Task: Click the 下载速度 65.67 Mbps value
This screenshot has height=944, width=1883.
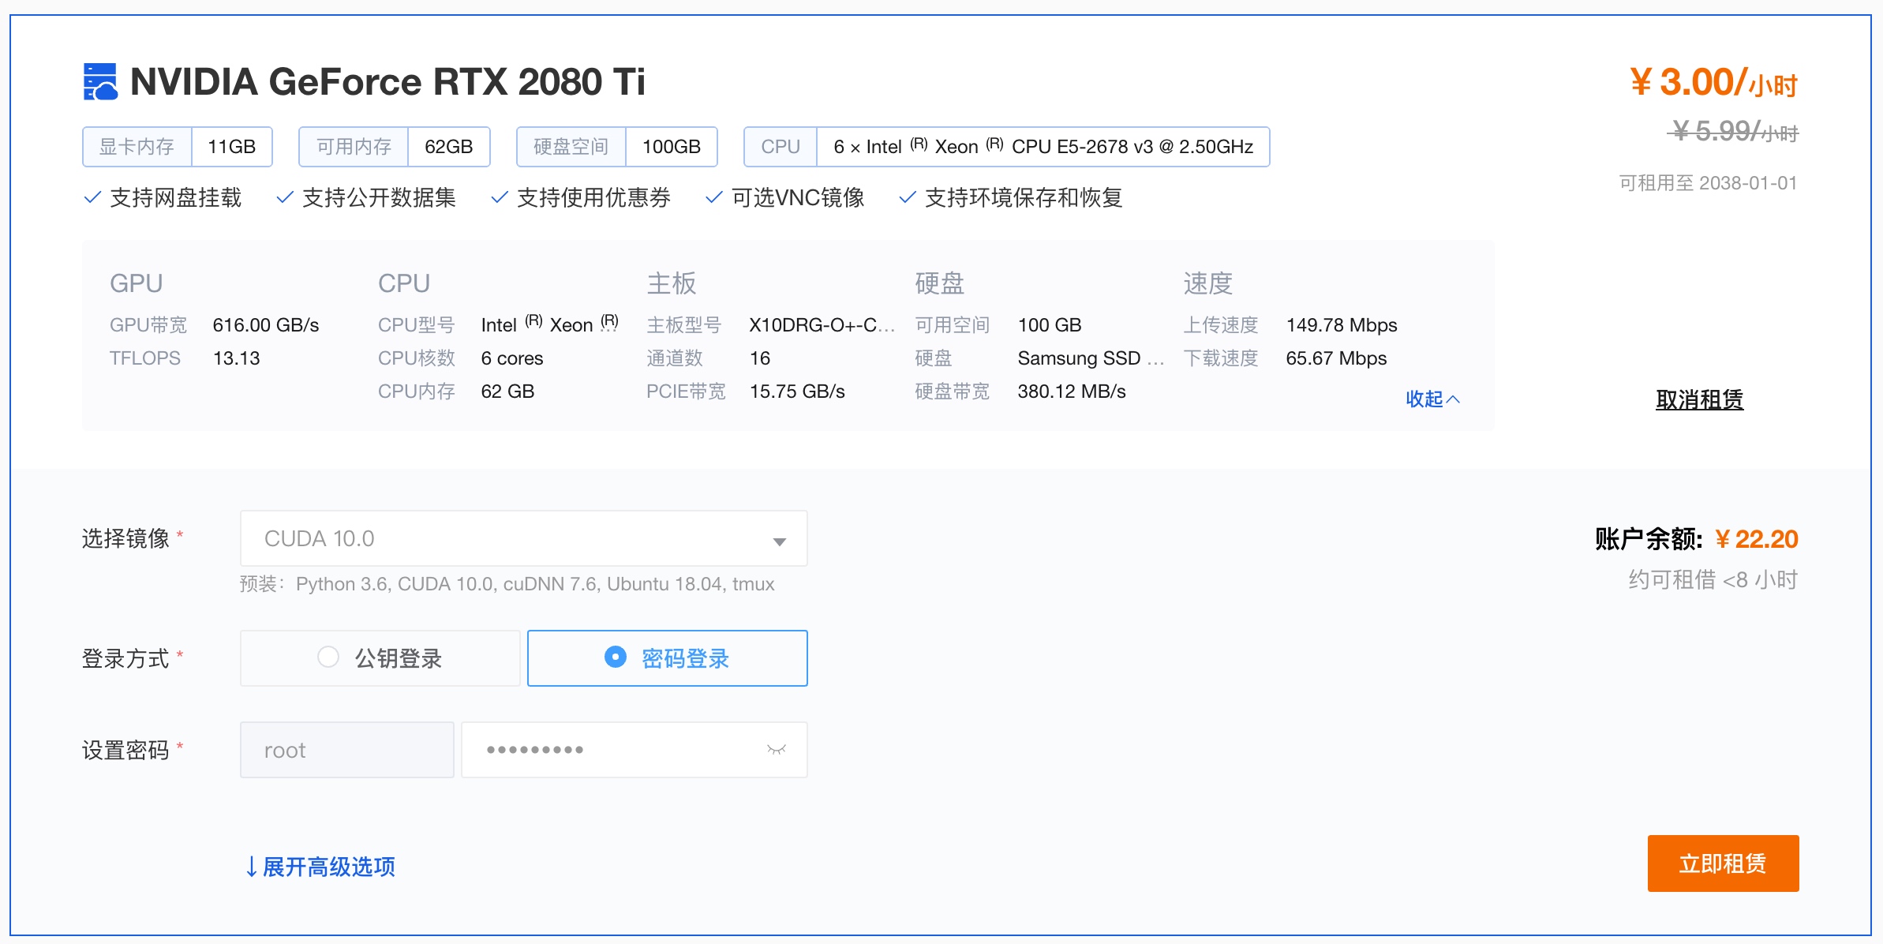Action: pos(1336,358)
